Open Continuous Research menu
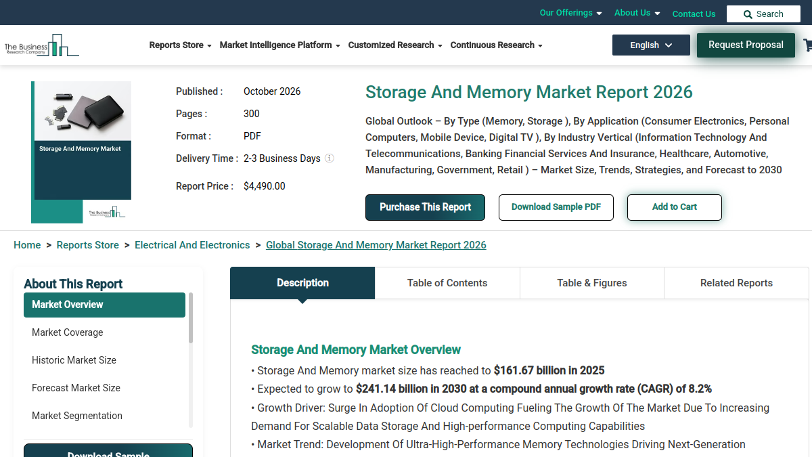The height and width of the screenshot is (457, 812). point(497,45)
